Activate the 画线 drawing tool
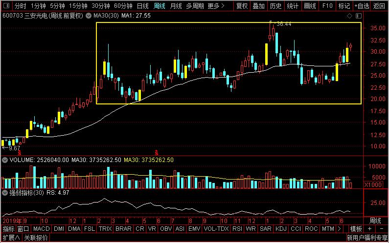This screenshot has height=243, width=389. click(x=310, y=6)
